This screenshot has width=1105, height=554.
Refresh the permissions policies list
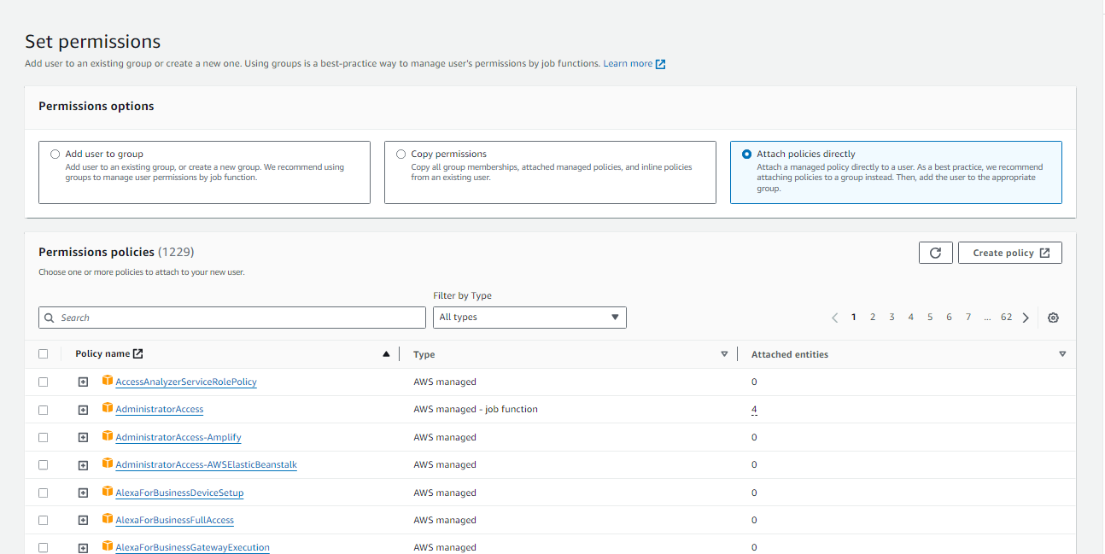(x=935, y=252)
